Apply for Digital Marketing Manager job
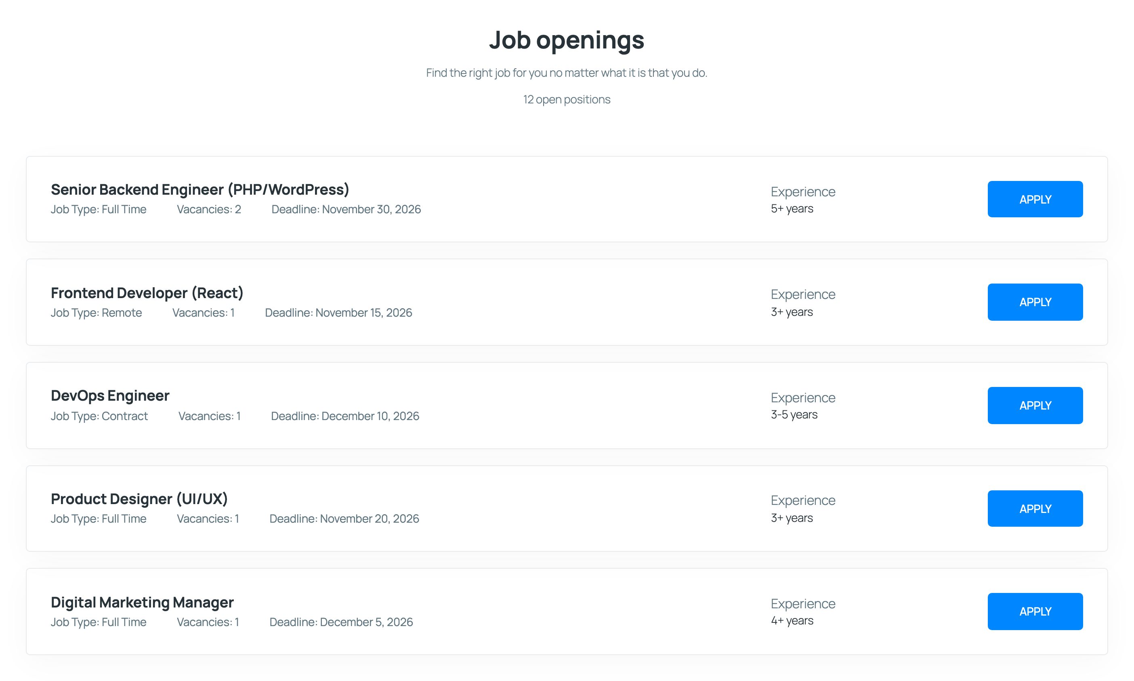 point(1035,611)
